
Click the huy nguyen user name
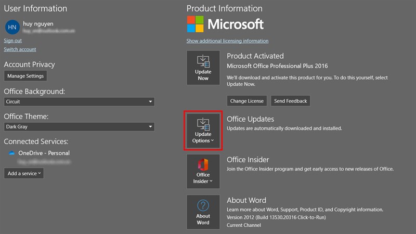click(38, 23)
